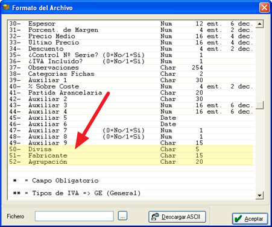Click into the Fichero input field
Image resolution: width=272 pixels, height=227 pixels.
pos(74,216)
